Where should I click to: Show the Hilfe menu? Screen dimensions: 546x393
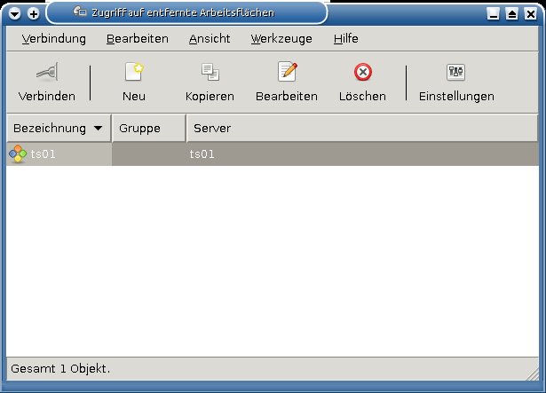click(x=346, y=39)
